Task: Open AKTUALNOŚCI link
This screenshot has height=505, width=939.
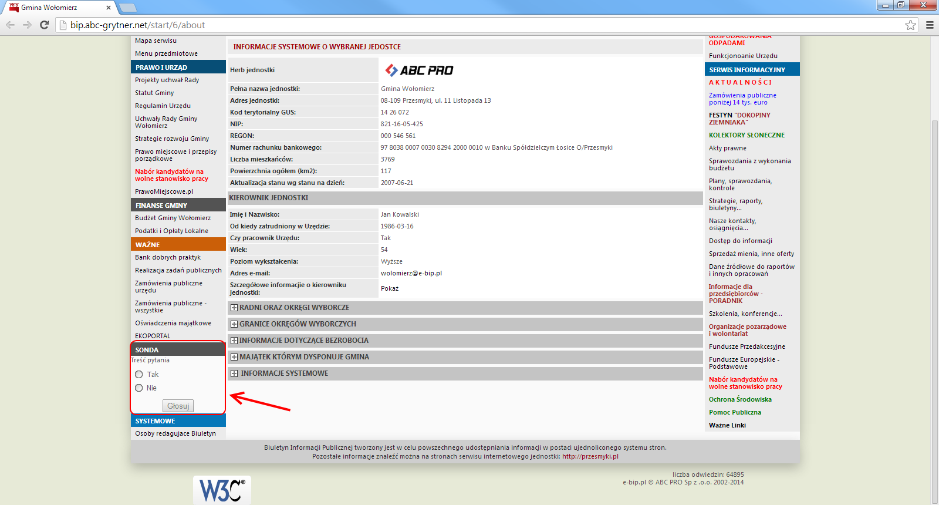Action: pos(740,82)
